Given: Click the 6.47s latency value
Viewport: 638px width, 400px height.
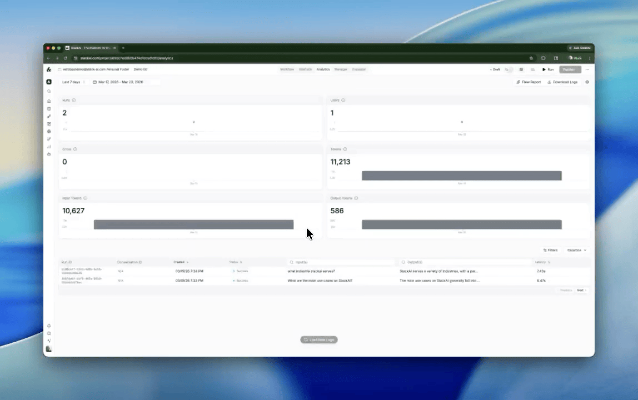Looking at the screenshot, I should (x=541, y=281).
